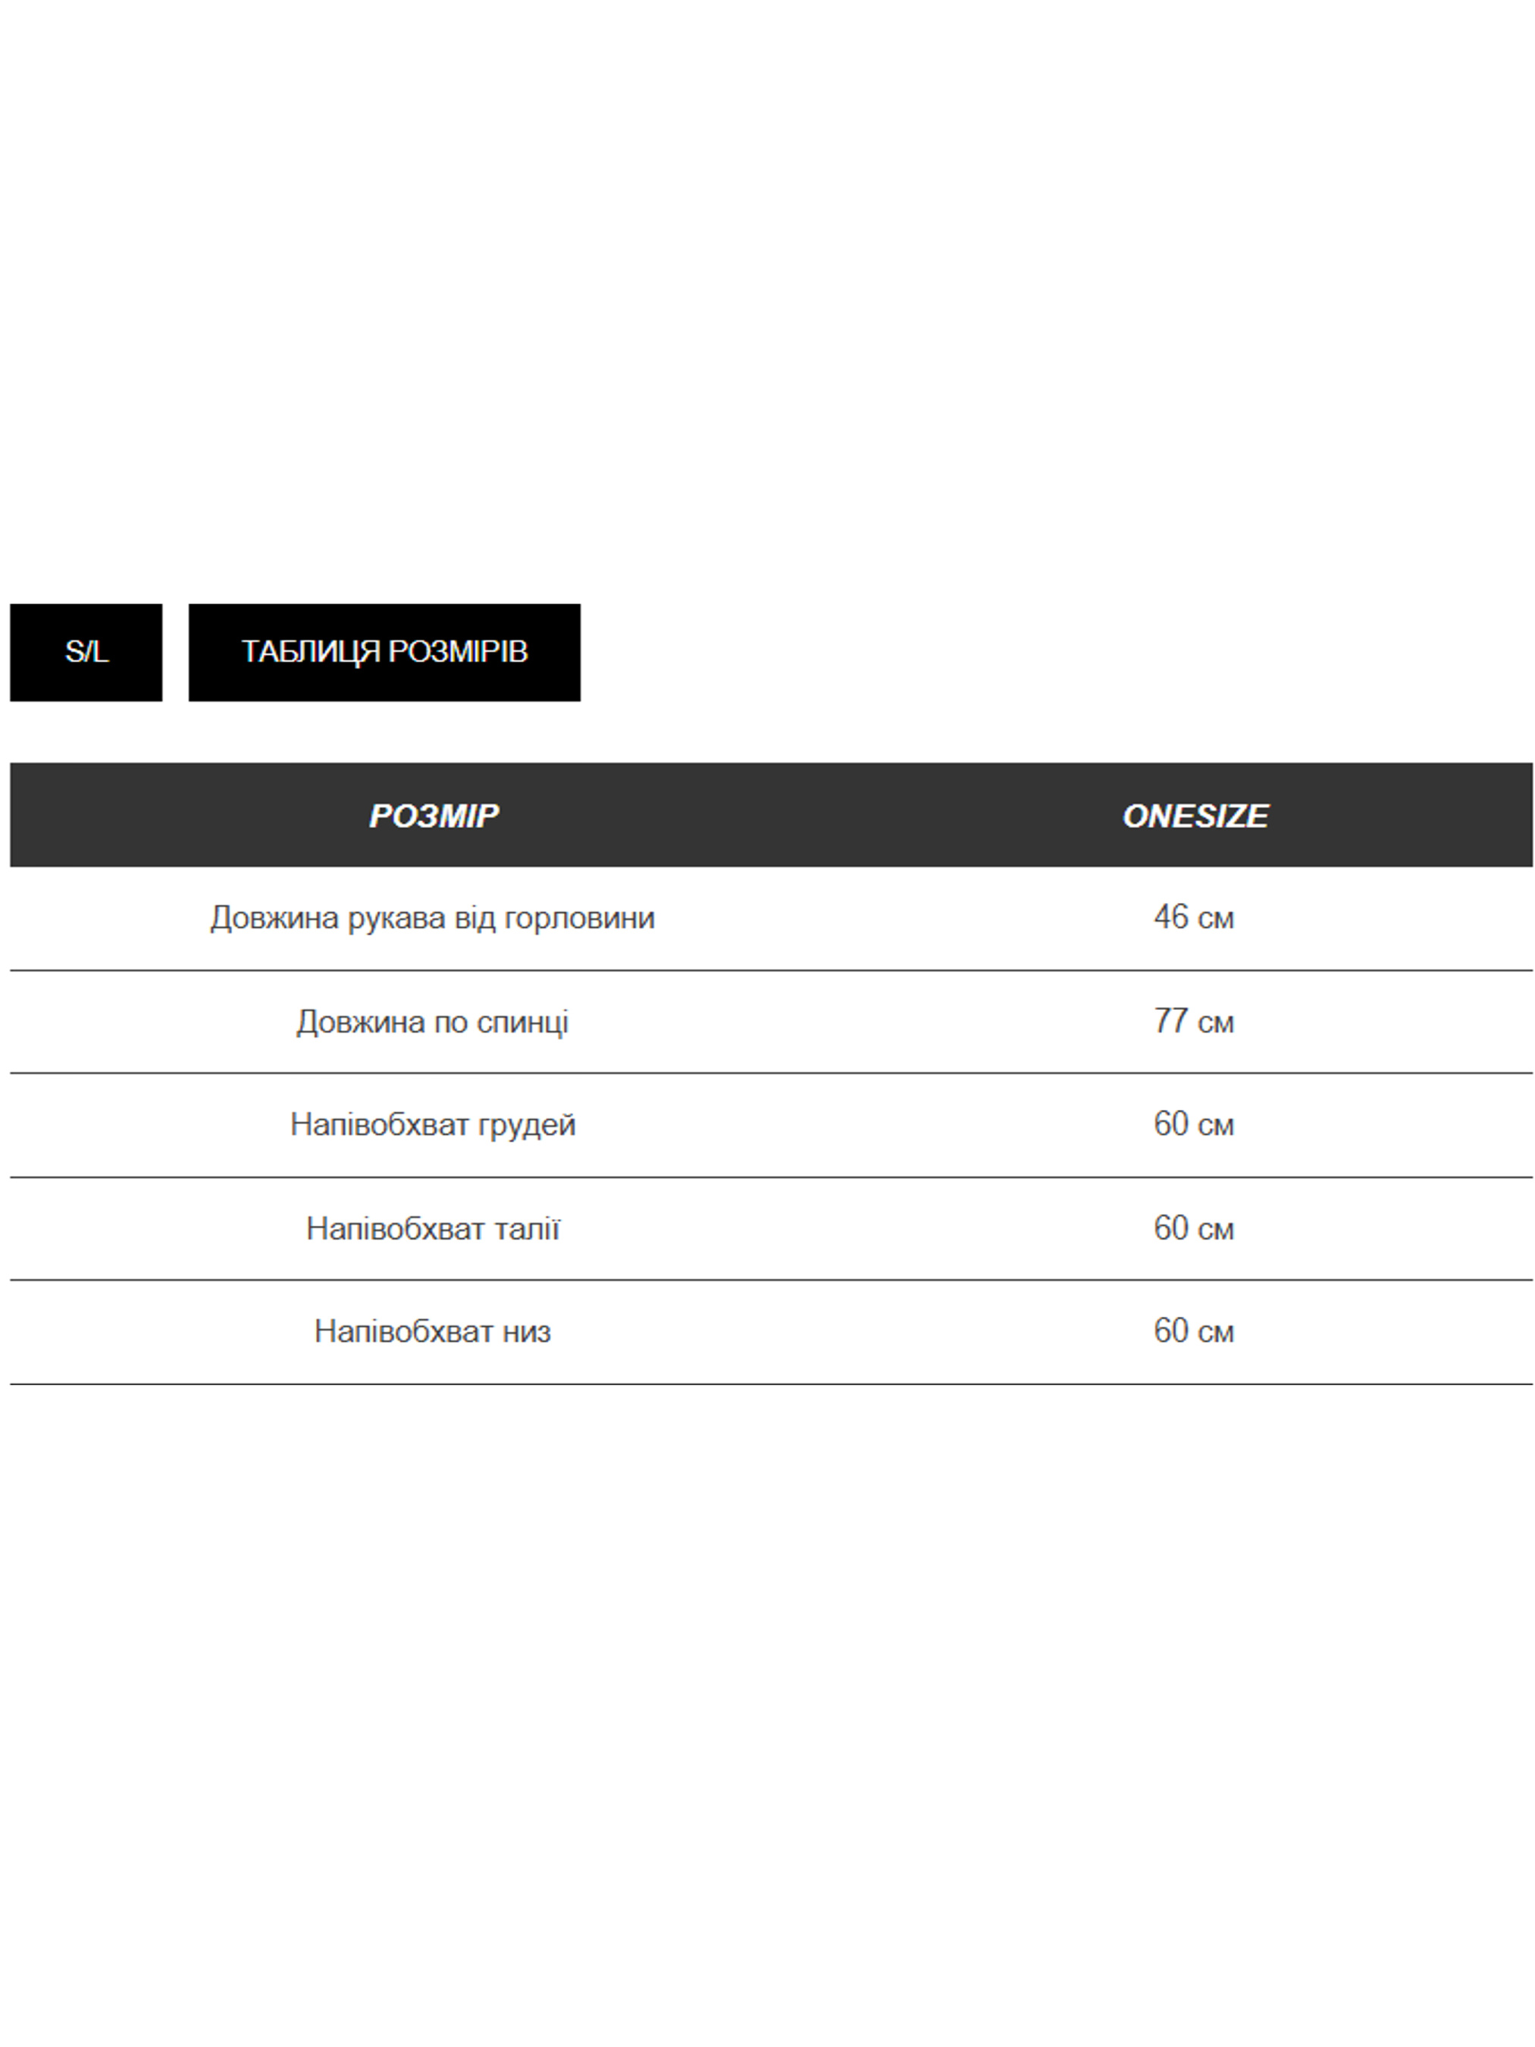Select the 60 см value for грудей

click(x=1194, y=1124)
